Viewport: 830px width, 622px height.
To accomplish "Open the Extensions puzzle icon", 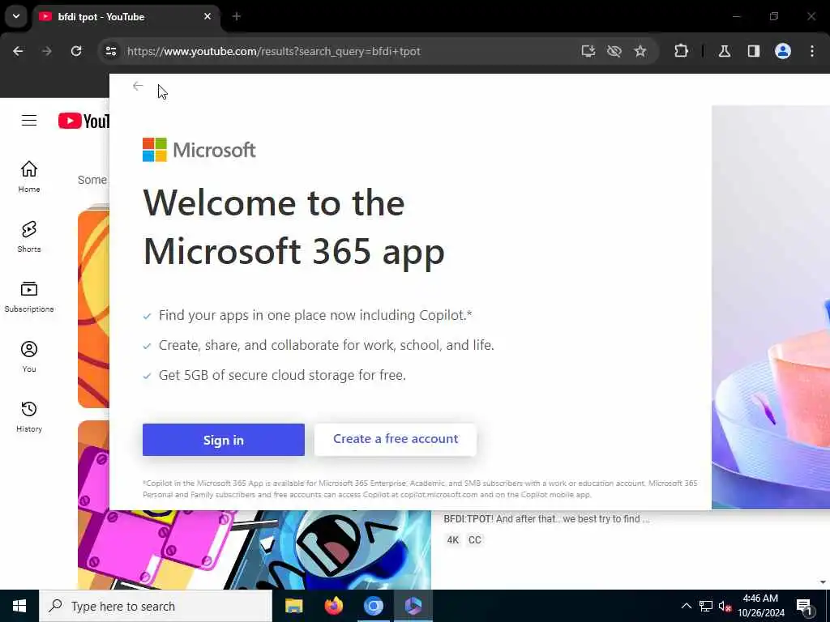I will [681, 51].
